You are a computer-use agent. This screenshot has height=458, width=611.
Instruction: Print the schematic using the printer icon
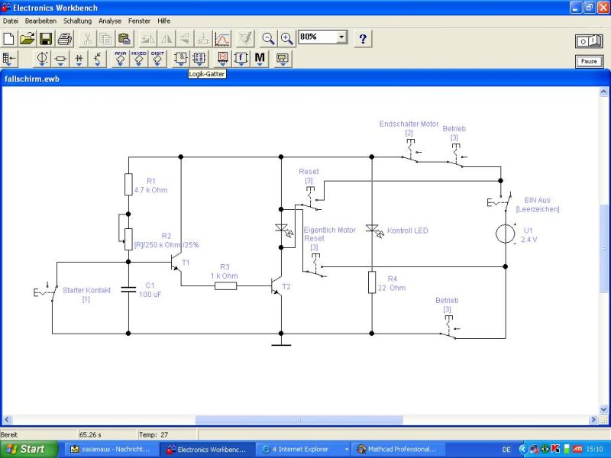pyautogui.click(x=65, y=38)
